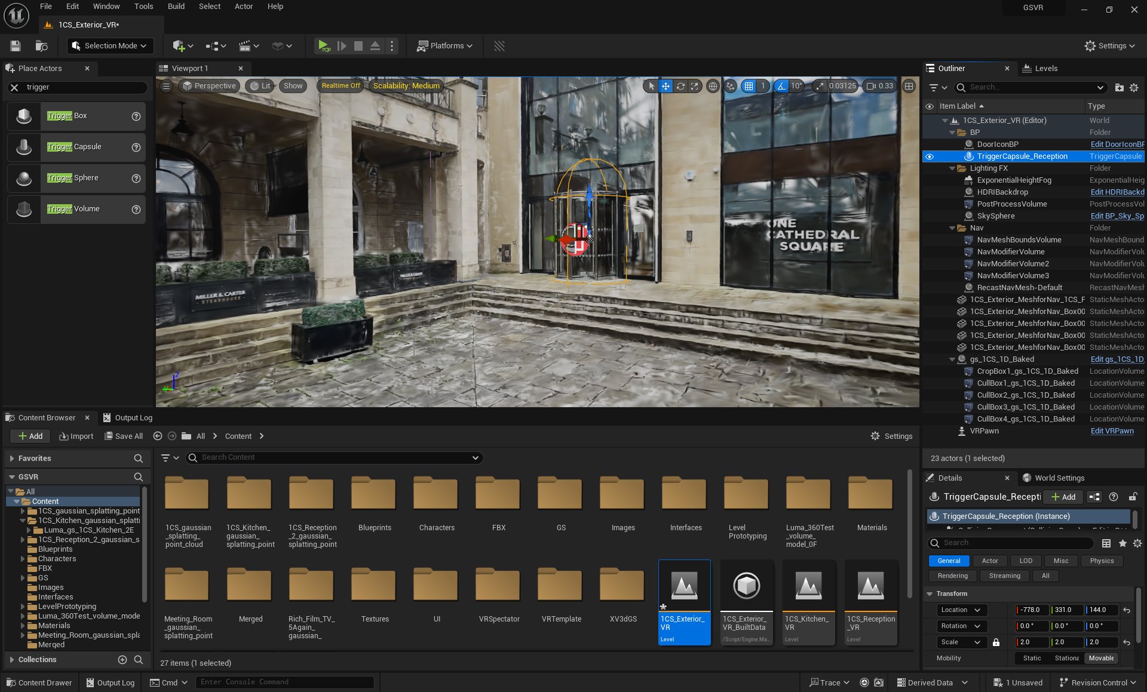This screenshot has height=692, width=1147.
Task: Collapse the Transform section
Action: tap(930, 594)
